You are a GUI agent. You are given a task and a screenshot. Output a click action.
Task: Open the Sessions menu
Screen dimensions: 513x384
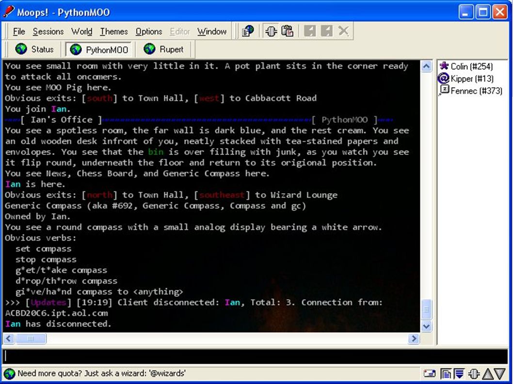(x=48, y=31)
